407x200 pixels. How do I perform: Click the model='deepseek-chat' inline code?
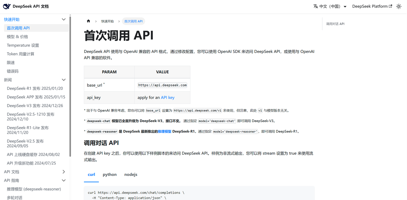(217, 121)
